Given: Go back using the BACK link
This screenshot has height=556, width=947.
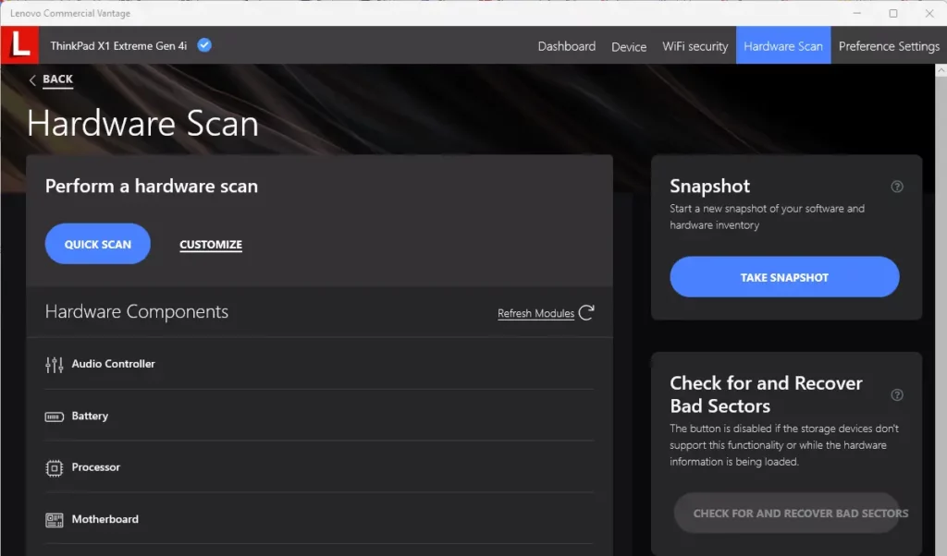Looking at the screenshot, I should click(x=57, y=79).
